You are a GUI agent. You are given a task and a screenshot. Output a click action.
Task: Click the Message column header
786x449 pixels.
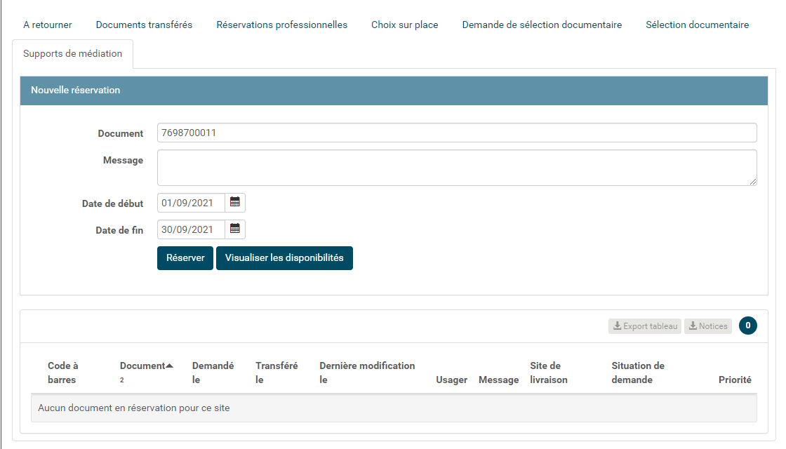(499, 380)
